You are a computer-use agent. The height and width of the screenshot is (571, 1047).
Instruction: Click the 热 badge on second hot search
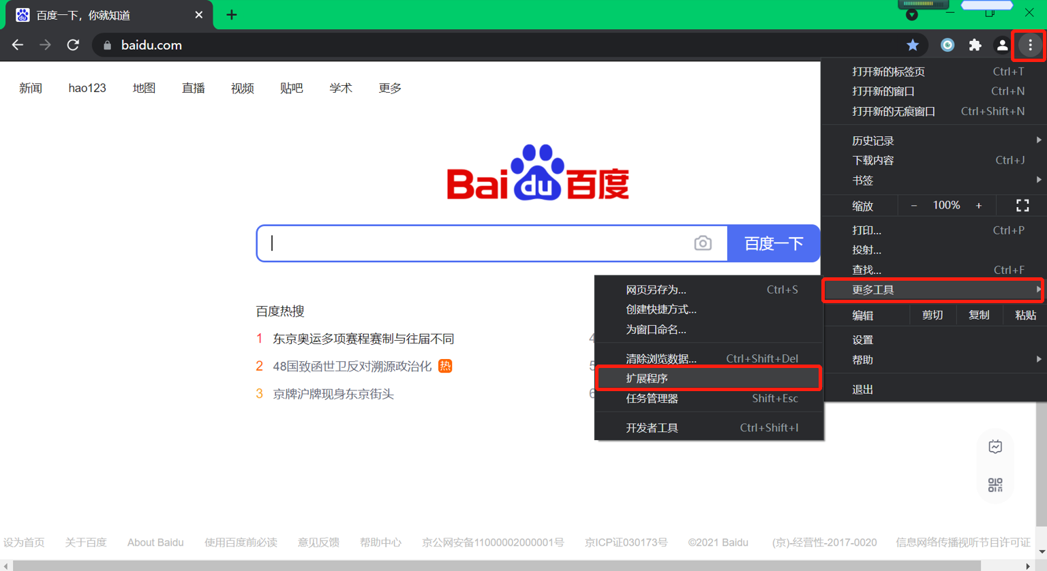click(445, 366)
